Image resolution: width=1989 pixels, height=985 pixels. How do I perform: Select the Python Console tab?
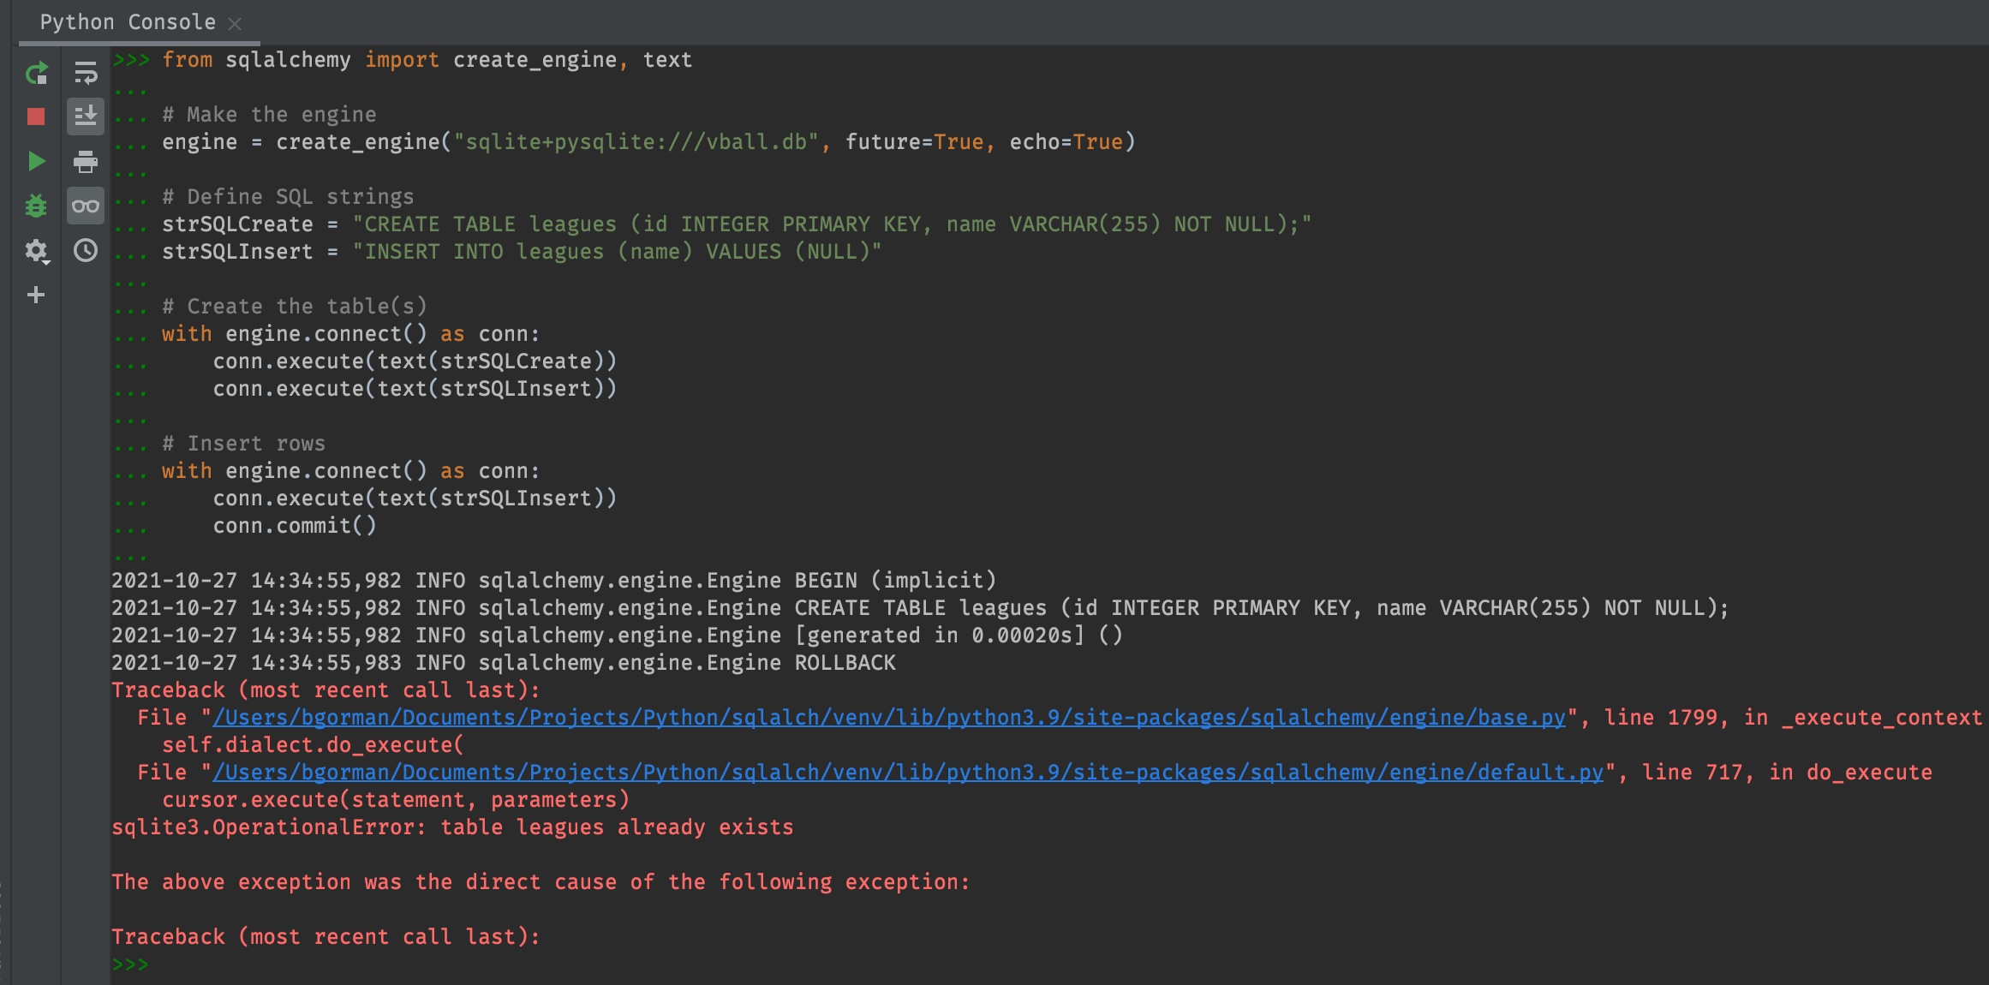tap(128, 22)
